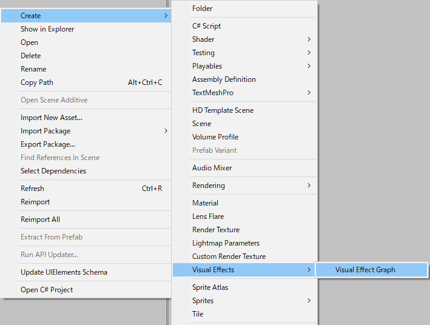
Task: Expand the Testing submenu
Action: coord(244,53)
